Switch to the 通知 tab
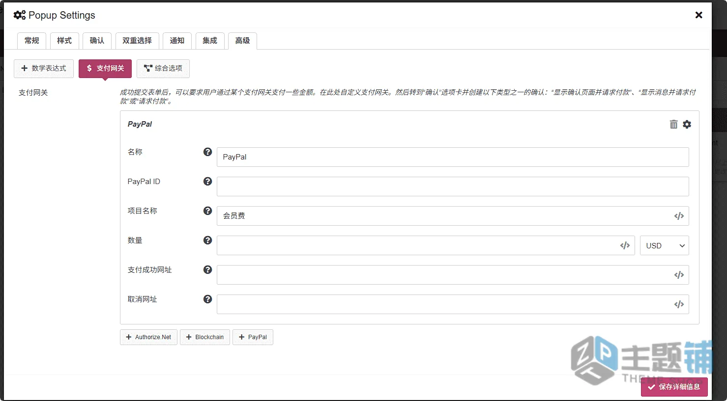 click(x=177, y=41)
